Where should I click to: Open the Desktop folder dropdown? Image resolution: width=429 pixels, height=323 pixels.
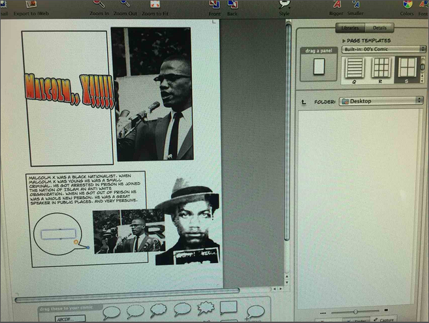pos(381,101)
